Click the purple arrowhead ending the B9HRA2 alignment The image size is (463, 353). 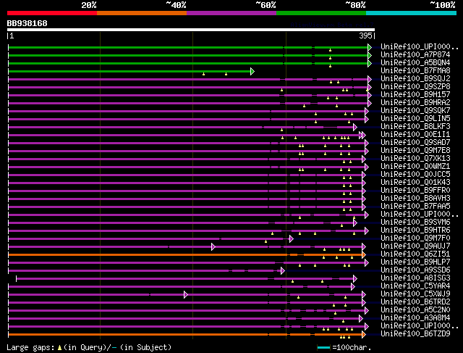pyautogui.click(x=370, y=103)
